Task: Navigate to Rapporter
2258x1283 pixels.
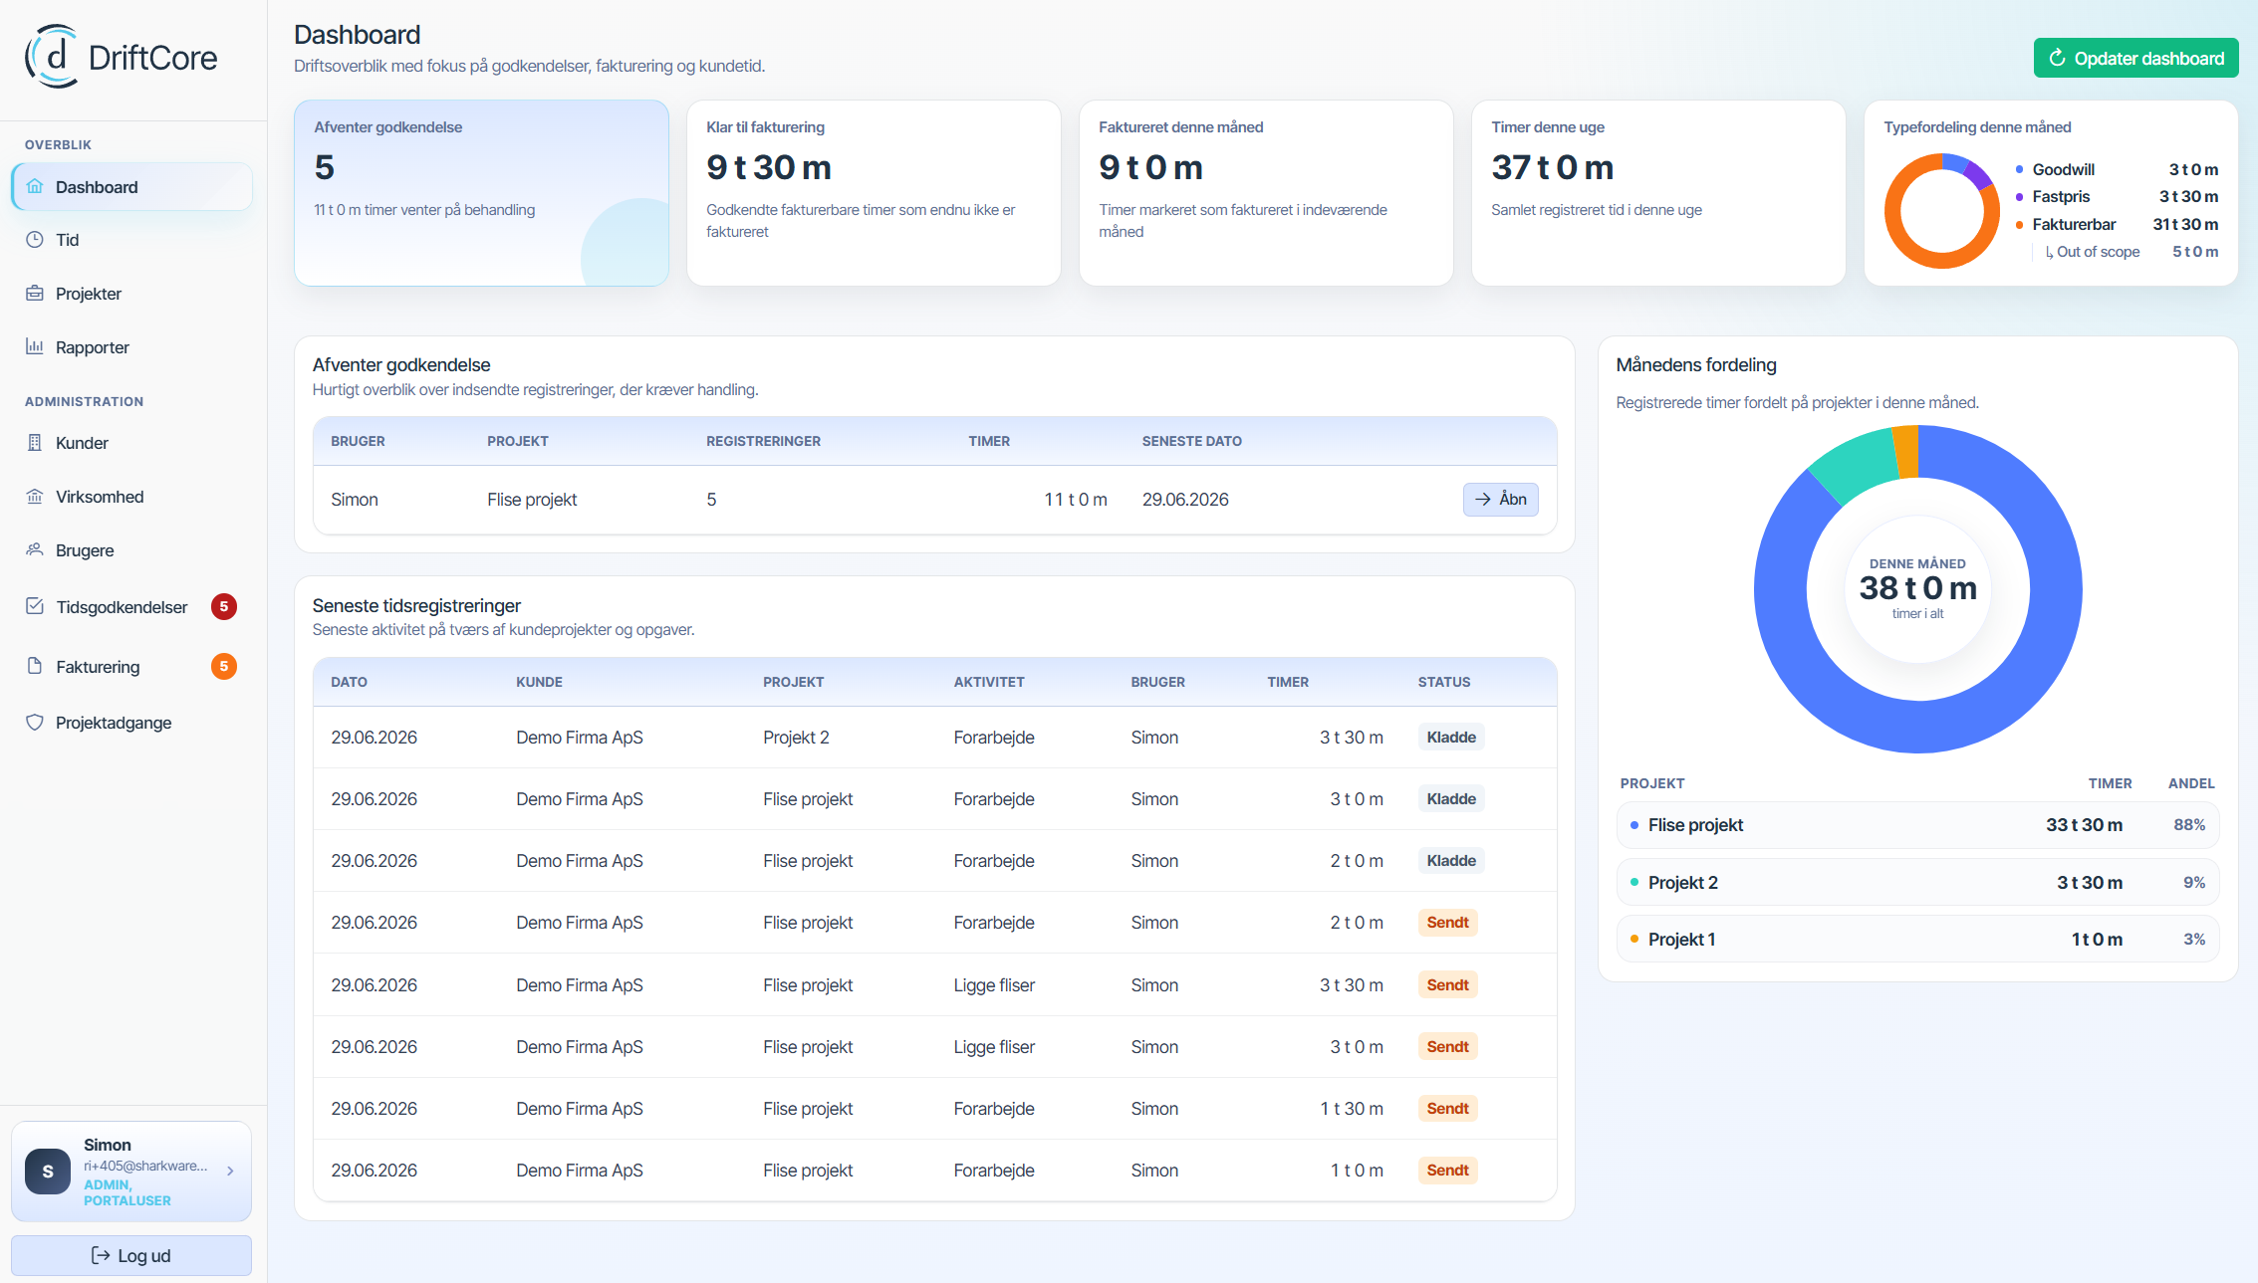Action: pyautogui.click(x=131, y=346)
